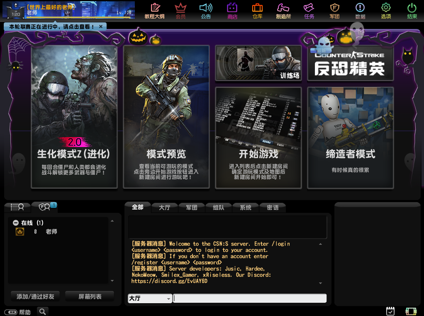The image size is (424, 316).
Task: Open the 大厅 chat channel dropdown
Action: [150, 298]
